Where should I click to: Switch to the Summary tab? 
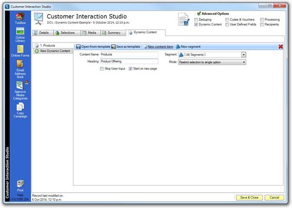click(113, 33)
